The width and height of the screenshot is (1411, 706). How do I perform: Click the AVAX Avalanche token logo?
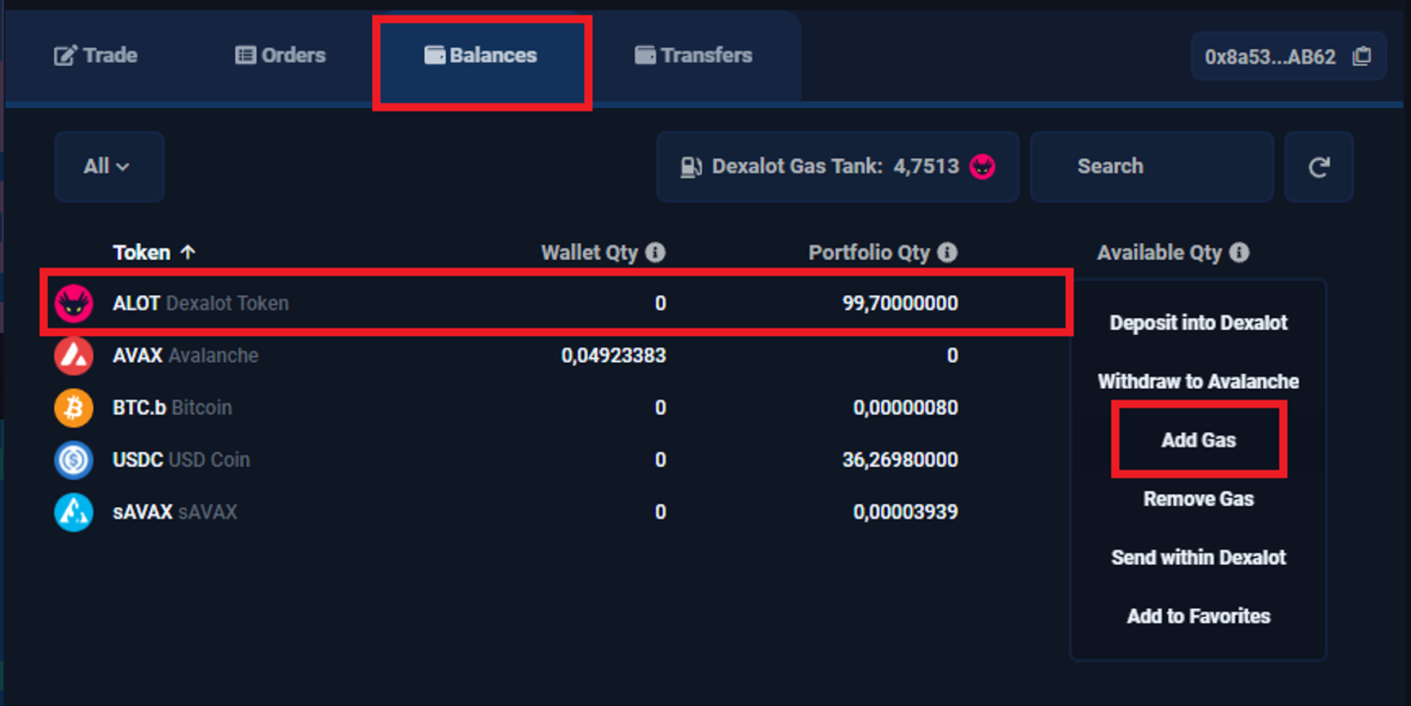[x=73, y=355]
